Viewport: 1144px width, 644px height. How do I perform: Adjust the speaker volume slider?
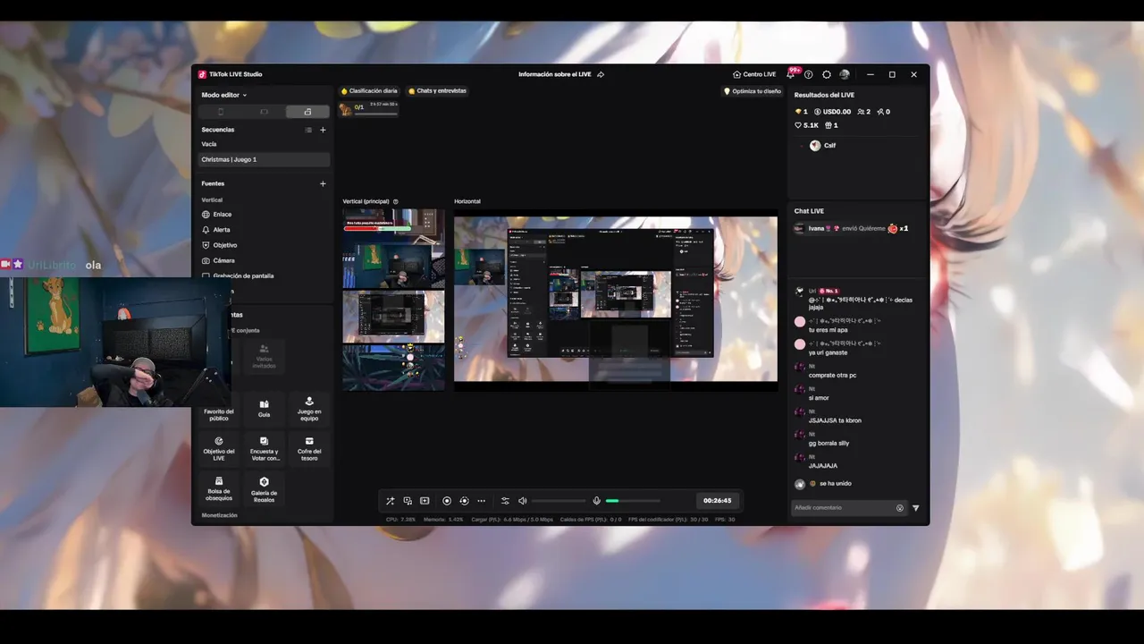(x=559, y=501)
